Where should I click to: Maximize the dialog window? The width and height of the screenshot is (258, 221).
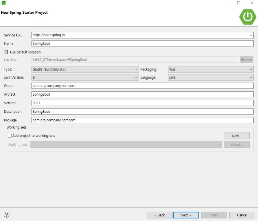point(239,3)
